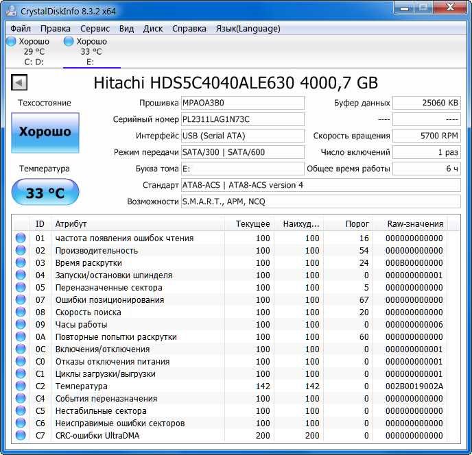Click the Порог column header

[x=349, y=224]
